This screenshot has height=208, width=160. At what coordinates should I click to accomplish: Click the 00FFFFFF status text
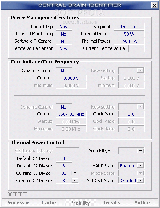click(x=17, y=194)
